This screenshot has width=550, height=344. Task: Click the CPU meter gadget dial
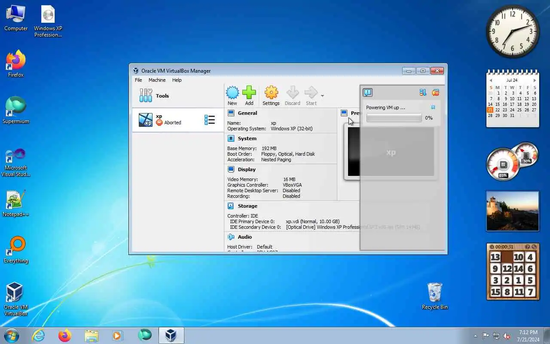pyautogui.click(x=503, y=165)
